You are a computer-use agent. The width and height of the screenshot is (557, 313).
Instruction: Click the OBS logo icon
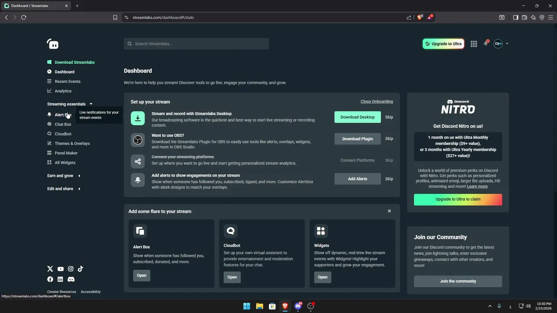point(138,140)
